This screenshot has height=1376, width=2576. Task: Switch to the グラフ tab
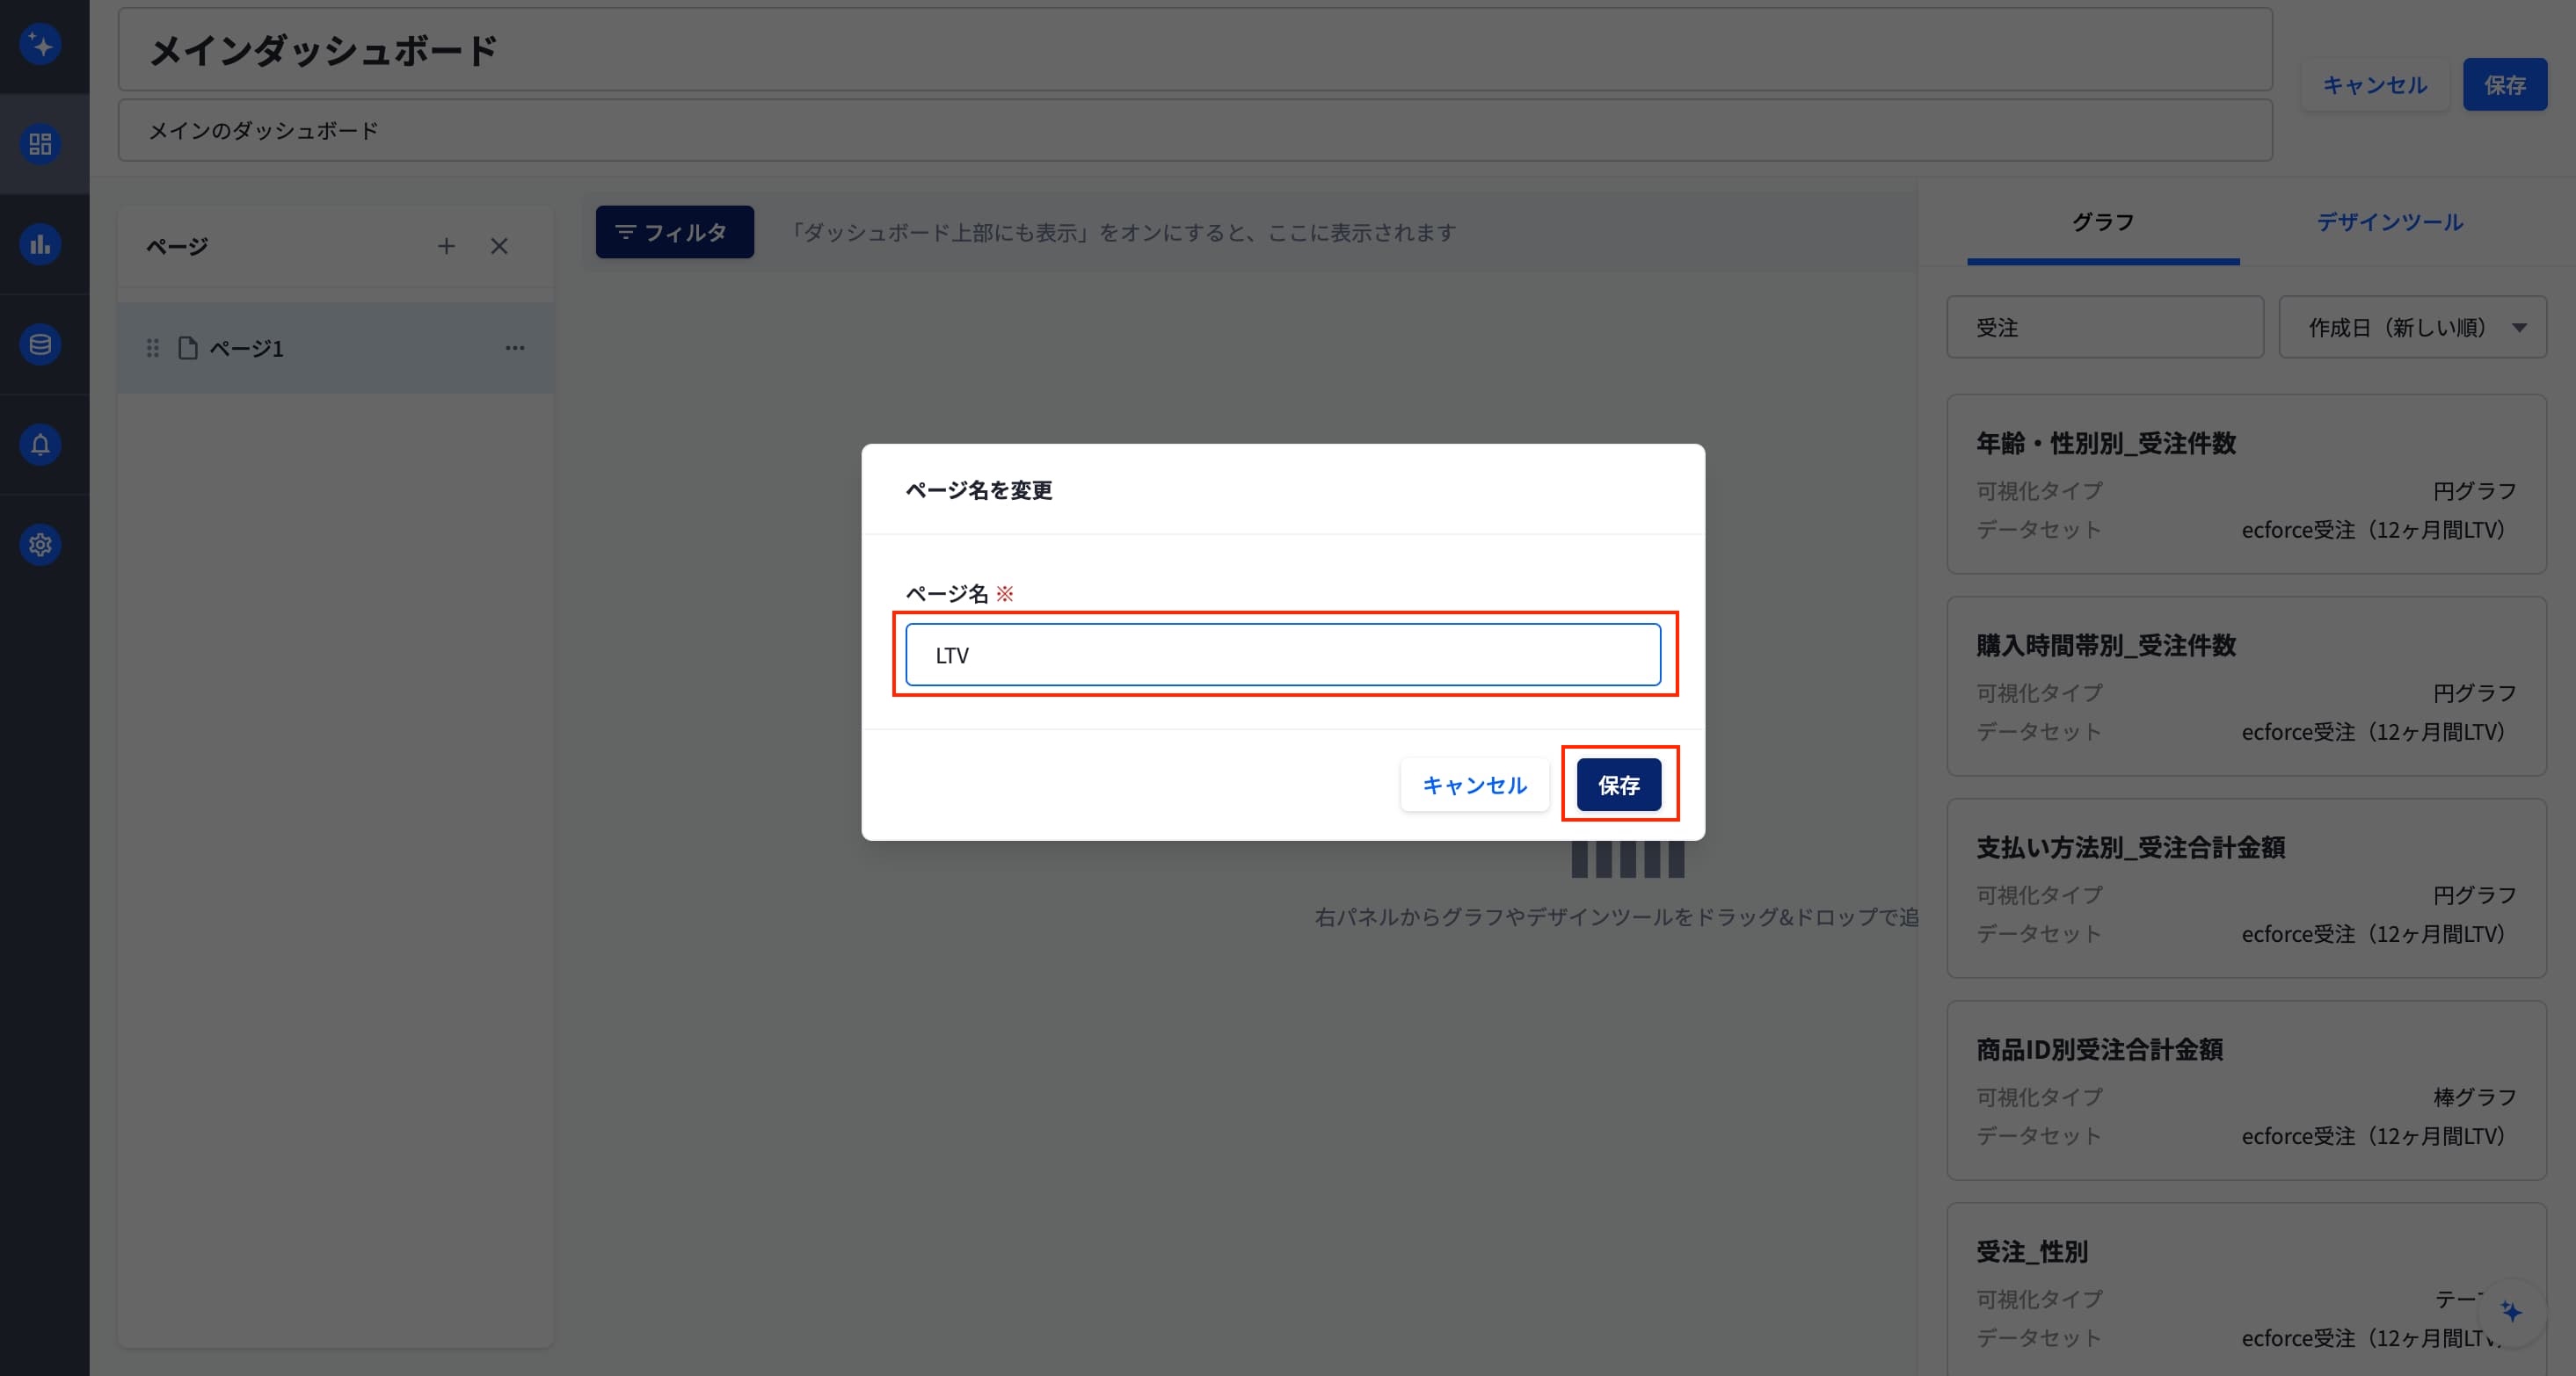pyautogui.click(x=2103, y=223)
